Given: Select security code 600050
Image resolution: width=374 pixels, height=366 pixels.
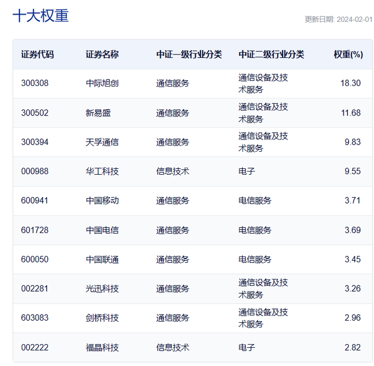Looking at the screenshot, I should point(35,259).
